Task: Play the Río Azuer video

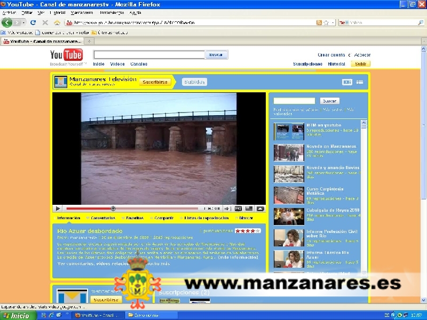Action: (58, 209)
